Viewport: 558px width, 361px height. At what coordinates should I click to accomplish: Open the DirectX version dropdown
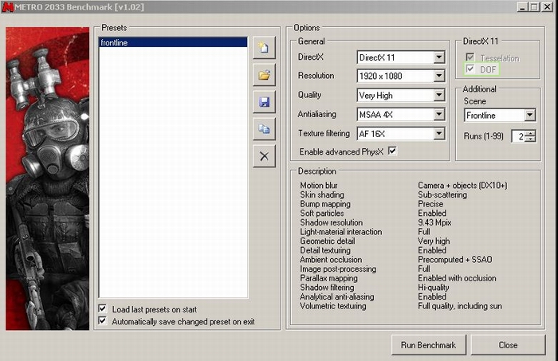click(438, 57)
